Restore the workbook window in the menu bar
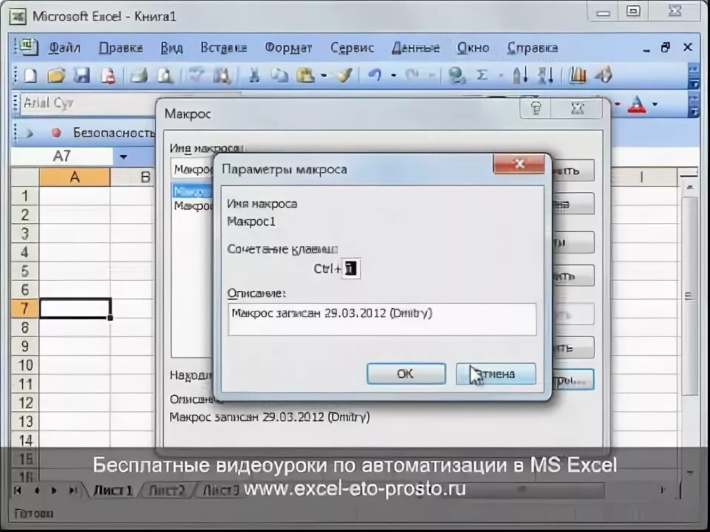The height and width of the screenshot is (532, 710). [665, 47]
